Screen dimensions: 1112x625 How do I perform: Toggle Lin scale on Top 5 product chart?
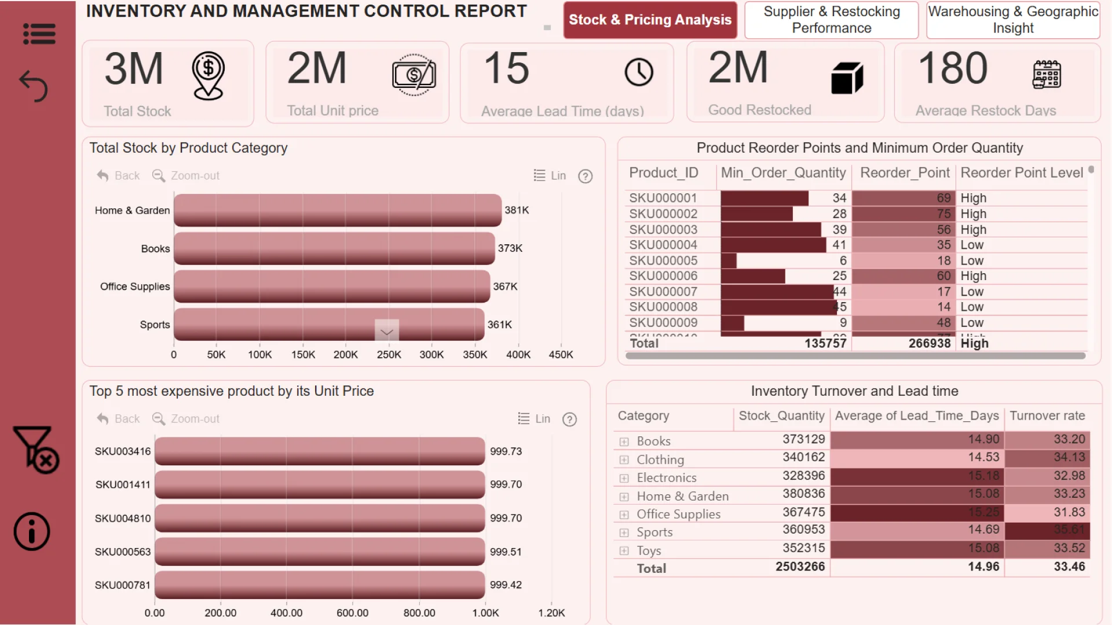click(533, 418)
